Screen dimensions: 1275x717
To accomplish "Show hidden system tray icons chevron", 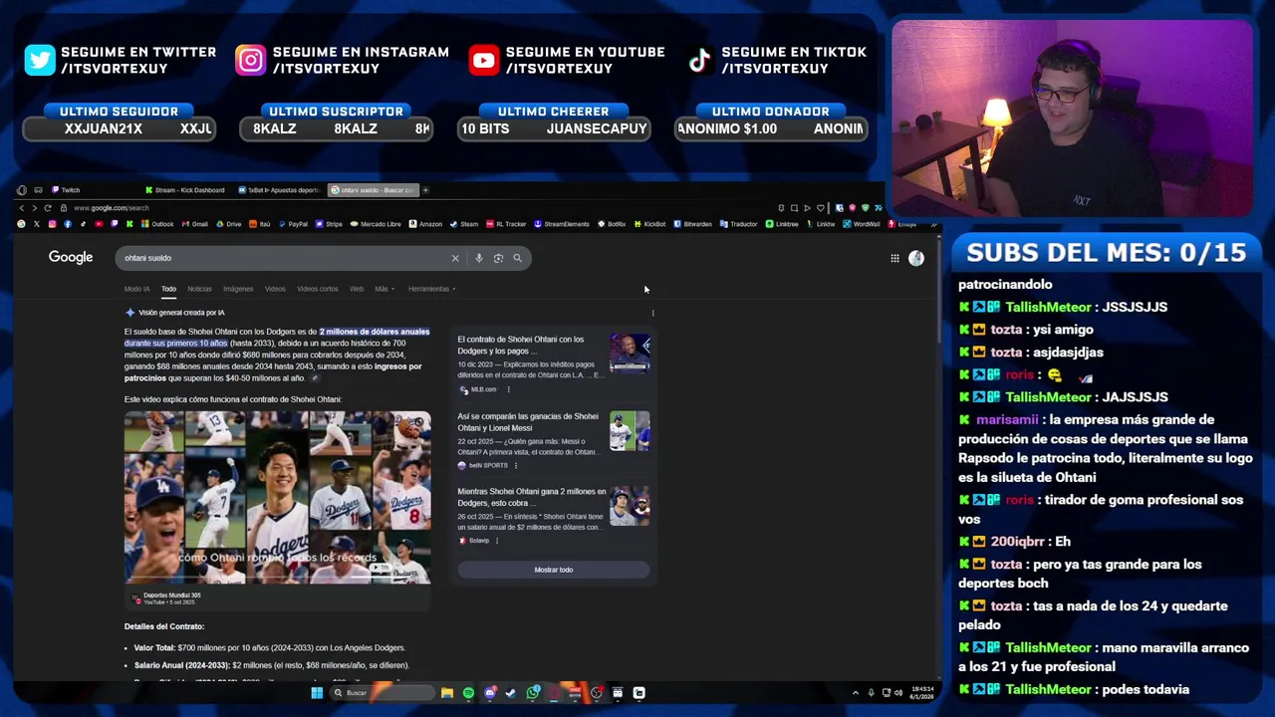I will point(856,693).
